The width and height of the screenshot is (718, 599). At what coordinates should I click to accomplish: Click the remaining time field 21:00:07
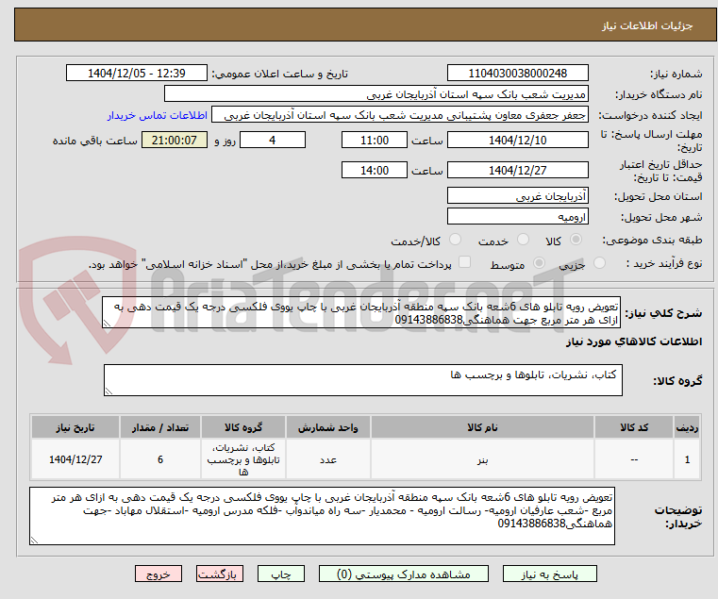pos(175,141)
